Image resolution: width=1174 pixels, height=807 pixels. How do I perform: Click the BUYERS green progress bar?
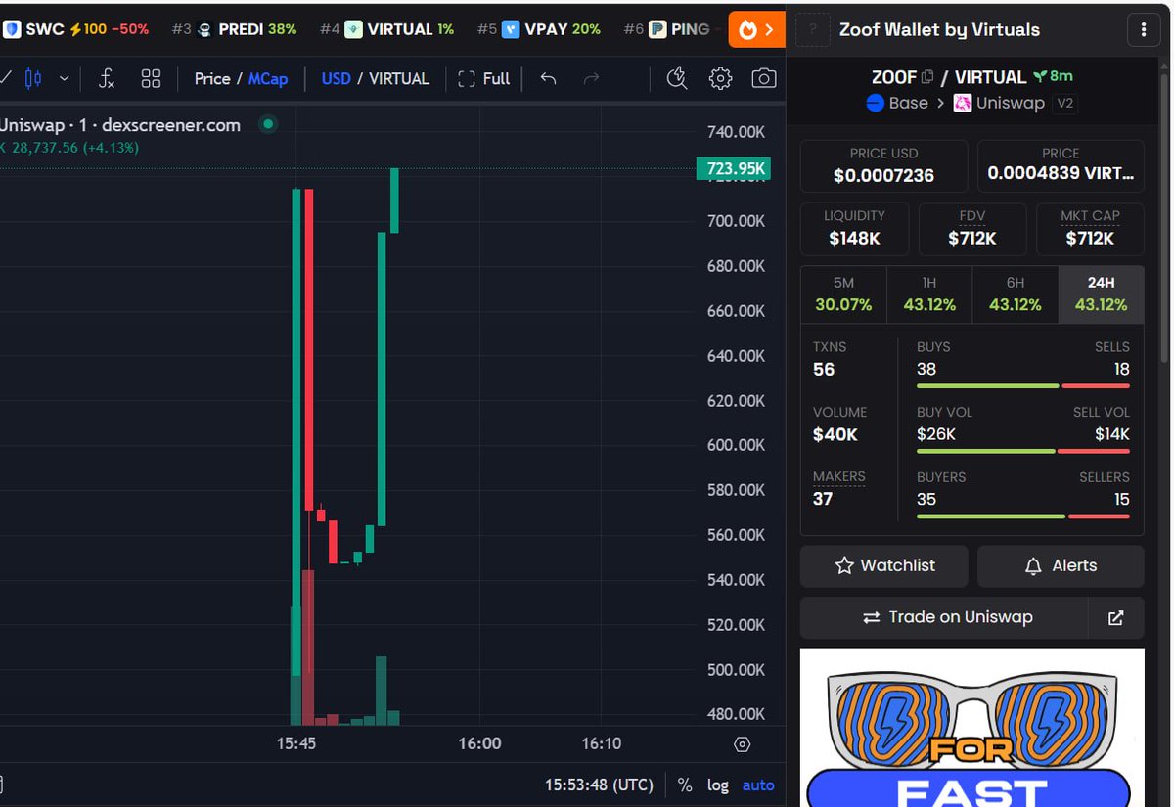click(x=991, y=516)
